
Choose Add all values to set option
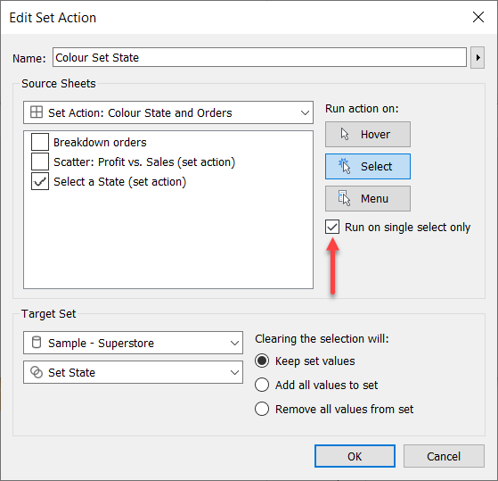(262, 385)
